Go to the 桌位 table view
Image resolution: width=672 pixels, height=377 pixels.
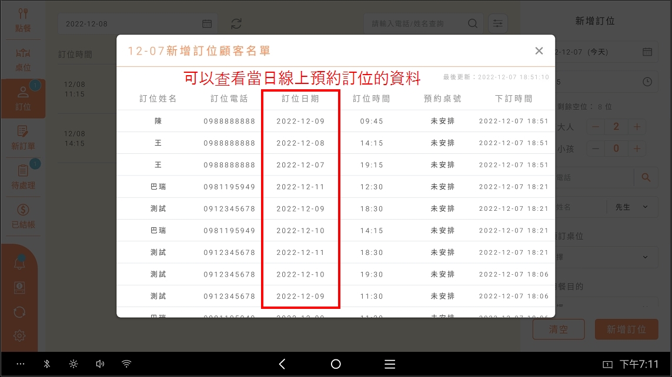point(23,60)
